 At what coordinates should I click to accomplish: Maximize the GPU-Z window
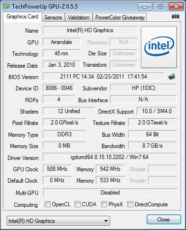click(x=160, y=7)
